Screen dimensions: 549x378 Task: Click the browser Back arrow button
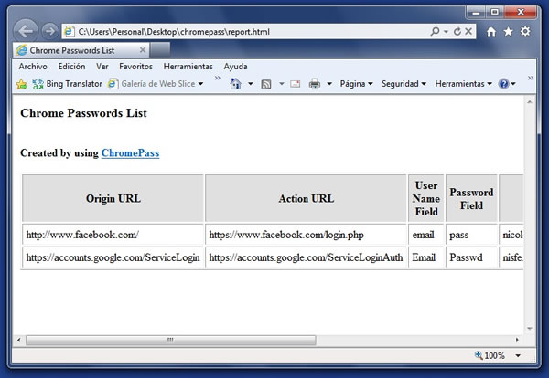point(26,31)
